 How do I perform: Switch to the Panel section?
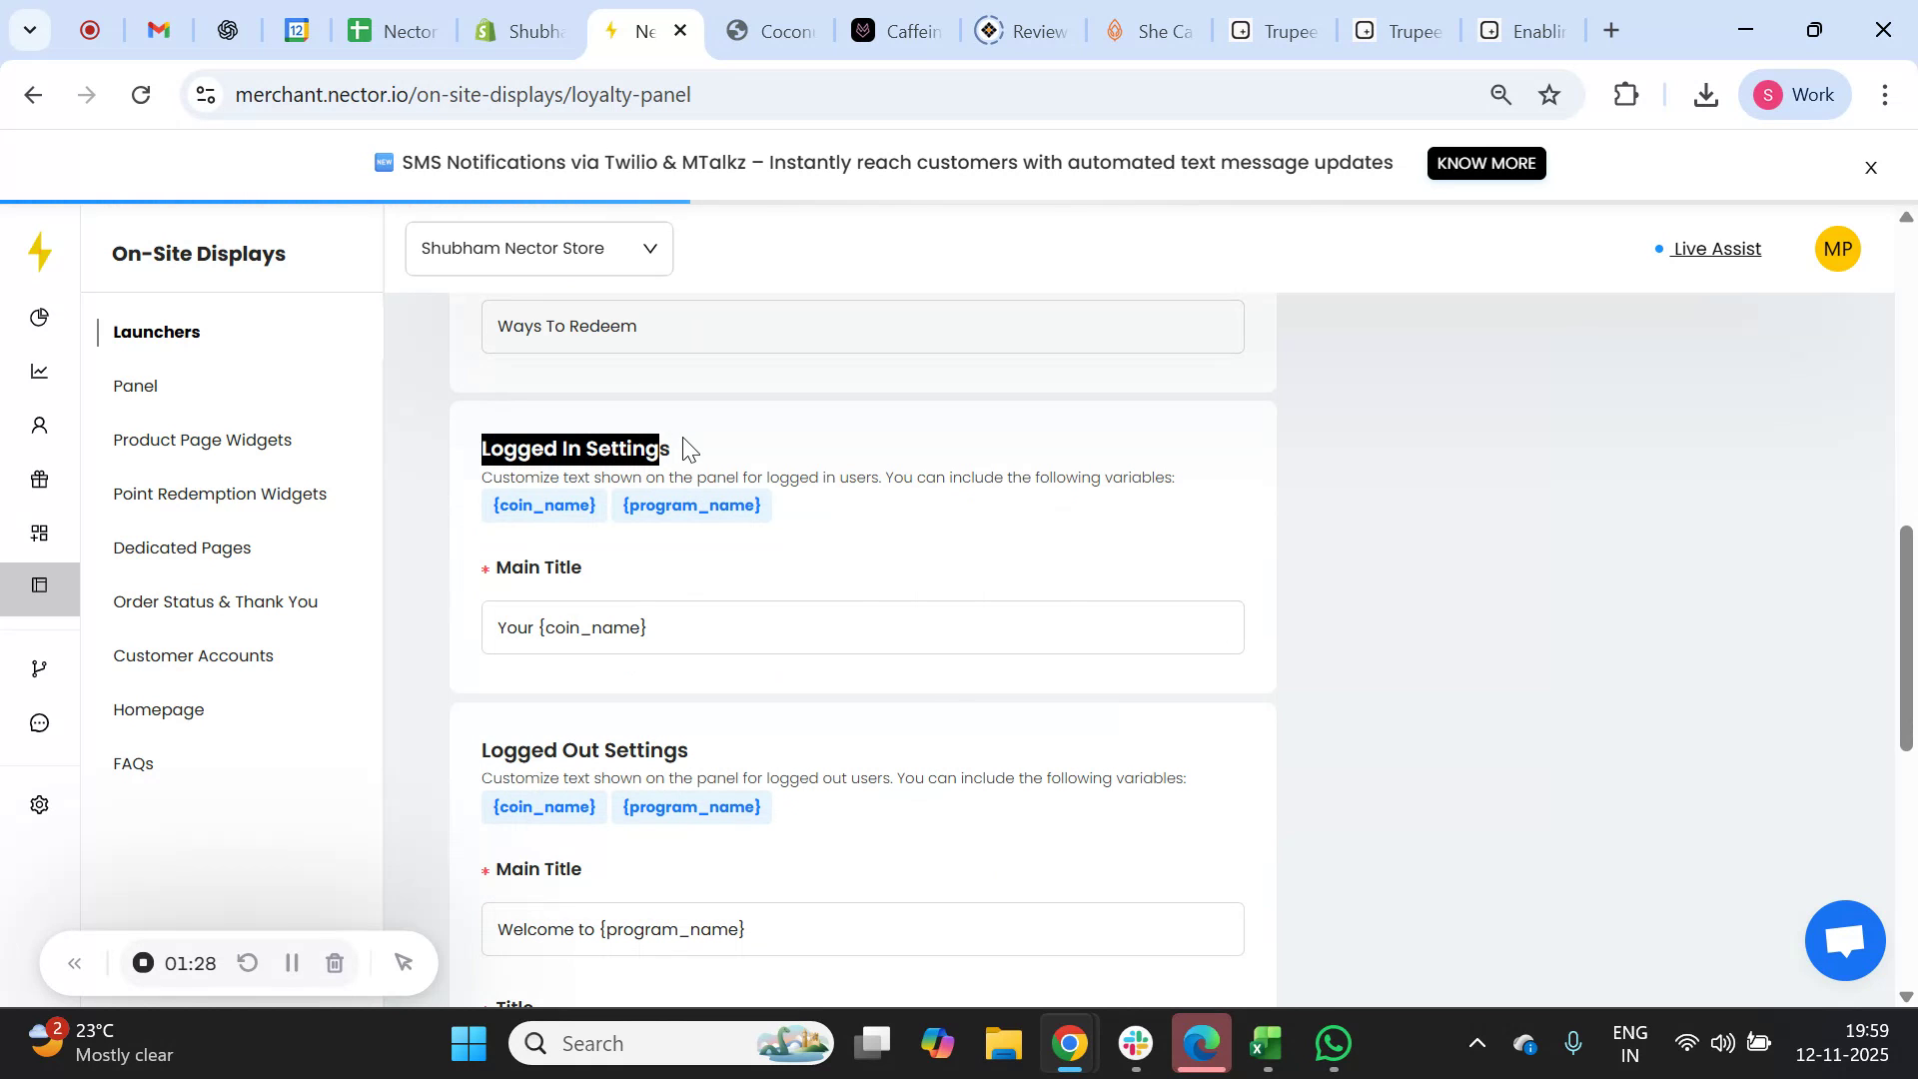(135, 386)
